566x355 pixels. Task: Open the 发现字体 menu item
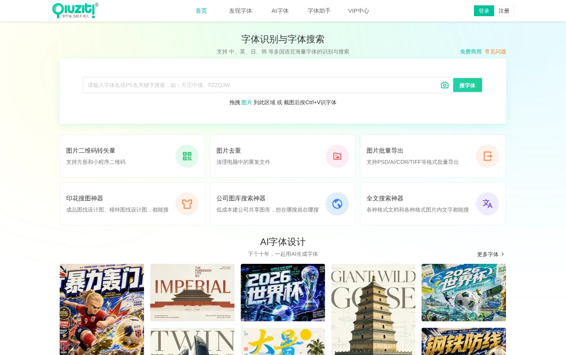pos(241,11)
